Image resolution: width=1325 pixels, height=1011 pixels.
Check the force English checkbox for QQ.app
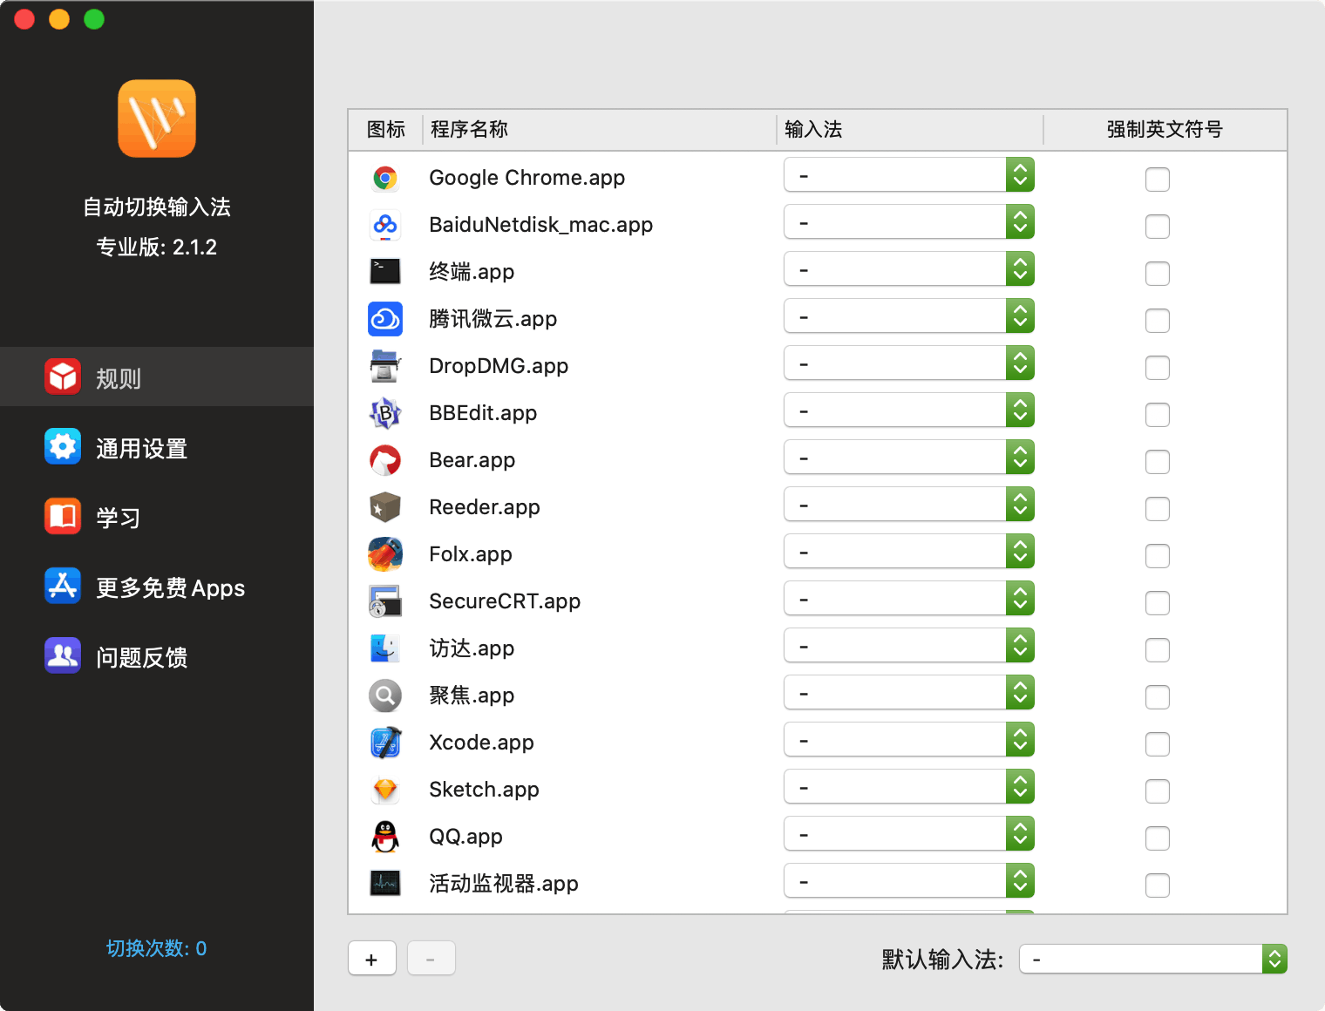[x=1157, y=838]
